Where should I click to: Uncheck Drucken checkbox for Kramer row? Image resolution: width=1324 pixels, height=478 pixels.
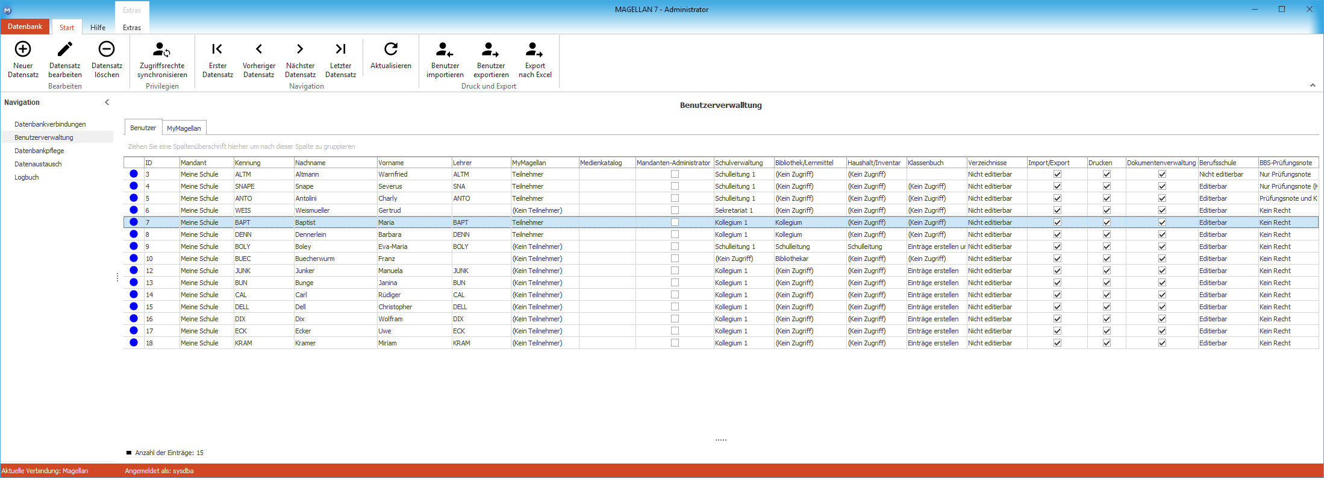(x=1107, y=343)
